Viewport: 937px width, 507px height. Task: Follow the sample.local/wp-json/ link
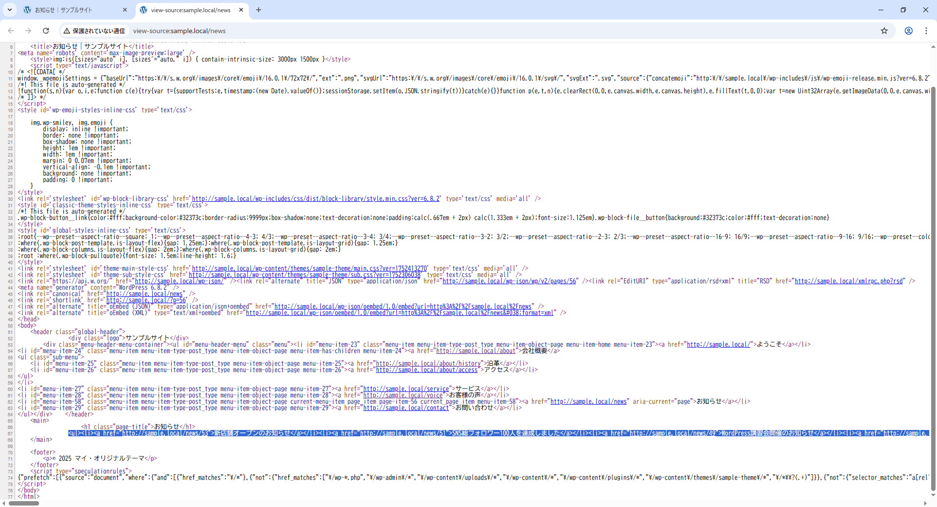(179, 281)
